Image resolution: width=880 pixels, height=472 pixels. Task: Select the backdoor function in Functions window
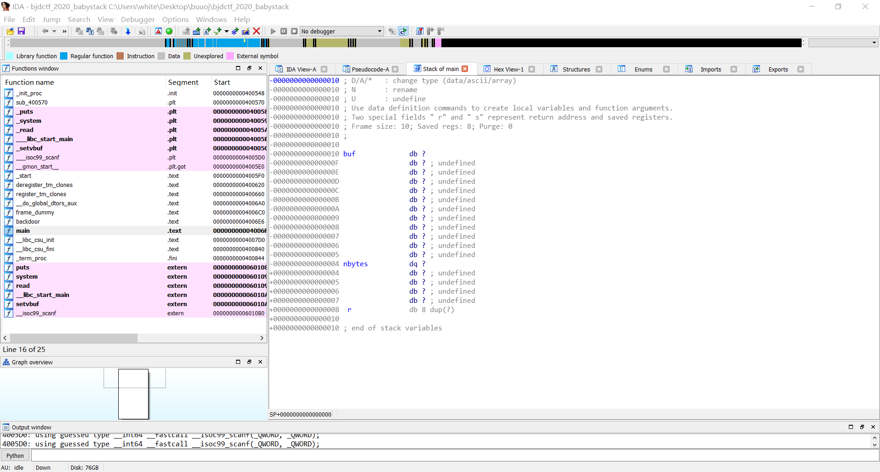[x=28, y=222]
